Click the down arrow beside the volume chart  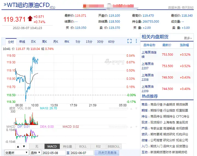point(136,109)
